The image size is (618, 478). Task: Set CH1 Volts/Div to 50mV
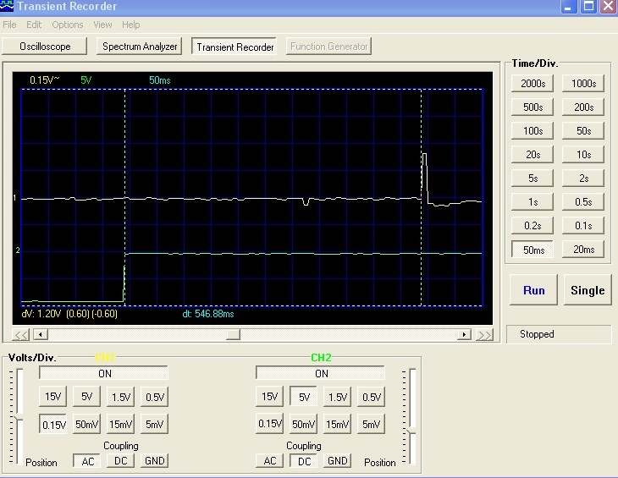pos(86,424)
